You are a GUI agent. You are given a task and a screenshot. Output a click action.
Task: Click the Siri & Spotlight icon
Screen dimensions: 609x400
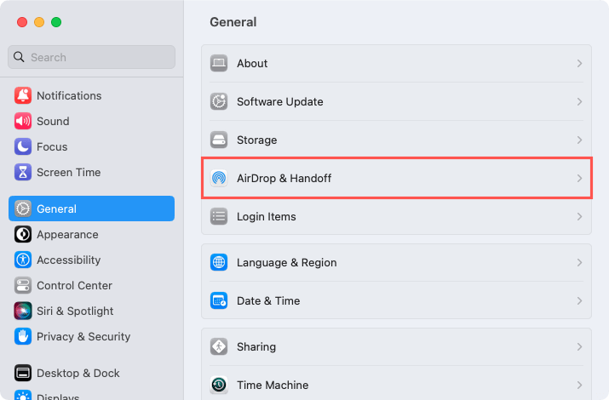[x=23, y=311]
